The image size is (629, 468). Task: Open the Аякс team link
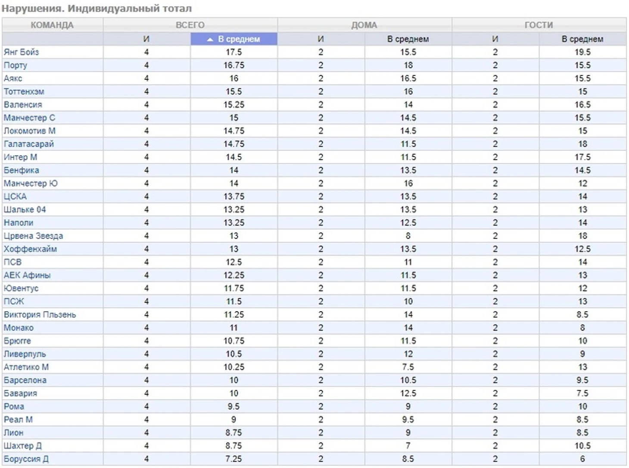(x=13, y=78)
